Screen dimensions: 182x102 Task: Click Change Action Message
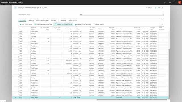83,24
